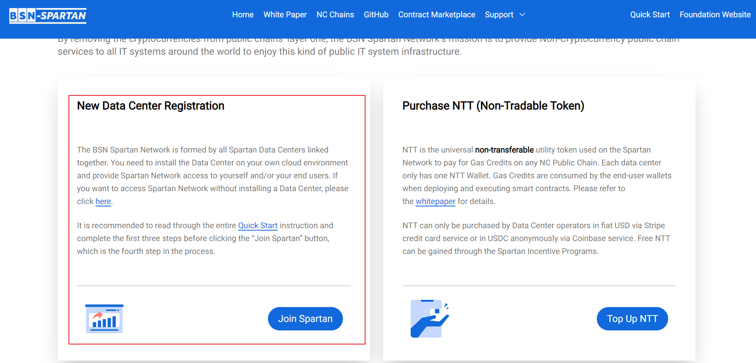Open the whitepaper link in the NTT description
The image size is (756, 363).
coord(435,201)
